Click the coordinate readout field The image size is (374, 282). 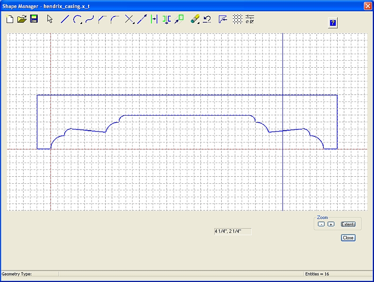(x=233, y=231)
